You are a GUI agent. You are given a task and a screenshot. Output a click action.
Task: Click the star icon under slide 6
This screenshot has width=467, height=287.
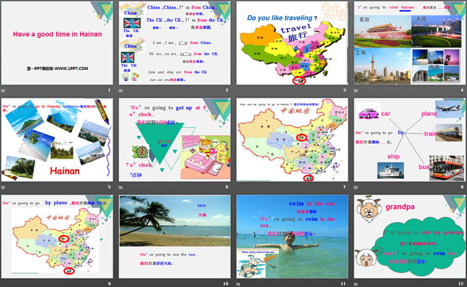[121, 186]
